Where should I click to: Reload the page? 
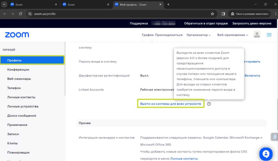click(20, 14)
